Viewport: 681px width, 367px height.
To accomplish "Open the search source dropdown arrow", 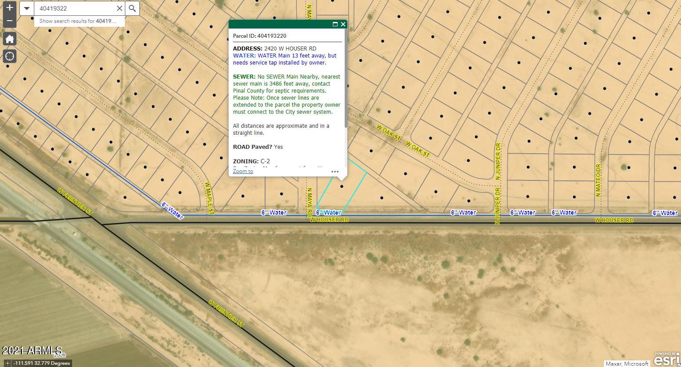I will click(x=27, y=8).
